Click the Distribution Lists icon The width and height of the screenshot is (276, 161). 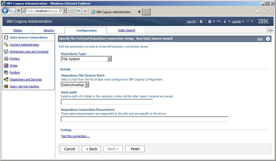tap(6, 51)
